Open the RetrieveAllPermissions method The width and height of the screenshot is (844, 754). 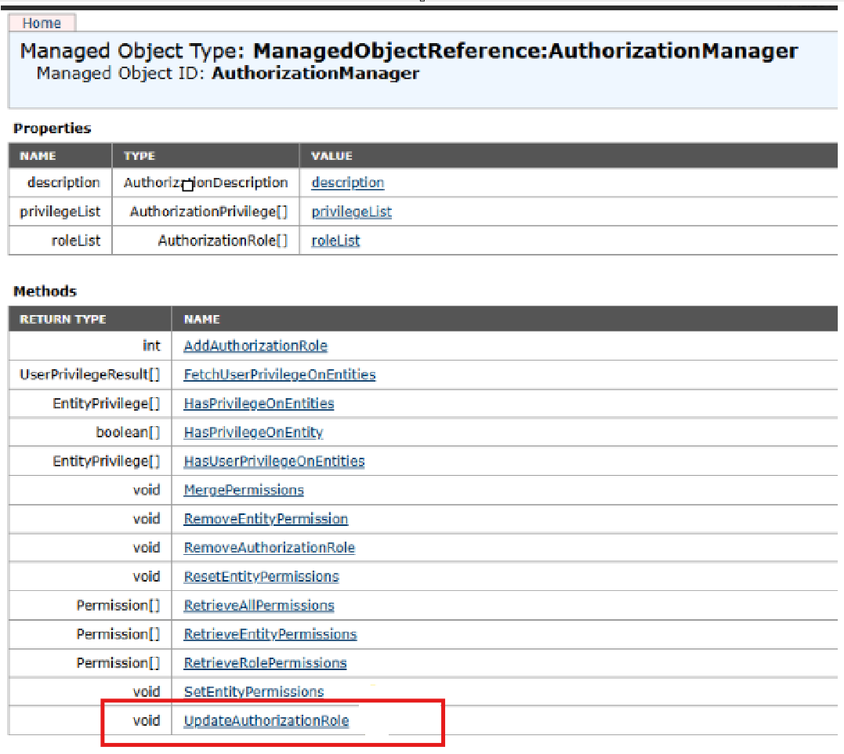click(259, 606)
